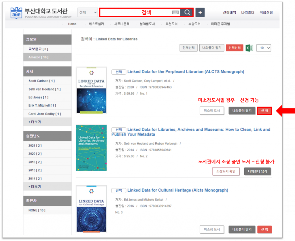The height and width of the screenshot is (241, 295).
Task: Click the magnifying glass search icon
Action: coord(187,12)
